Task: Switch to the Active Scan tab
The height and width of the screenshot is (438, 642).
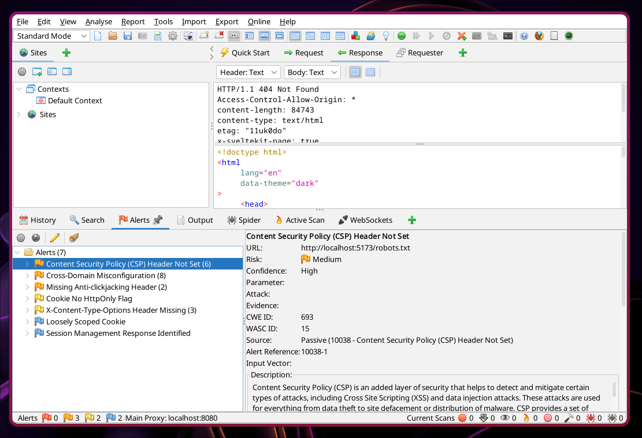Action: pos(300,220)
